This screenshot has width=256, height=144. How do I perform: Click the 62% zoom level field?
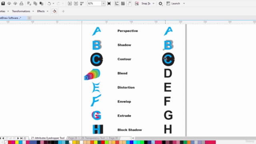click(x=94, y=4)
